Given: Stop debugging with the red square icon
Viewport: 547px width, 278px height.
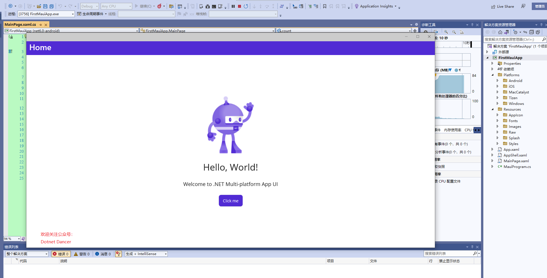Looking at the screenshot, I should (x=240, y=6).
